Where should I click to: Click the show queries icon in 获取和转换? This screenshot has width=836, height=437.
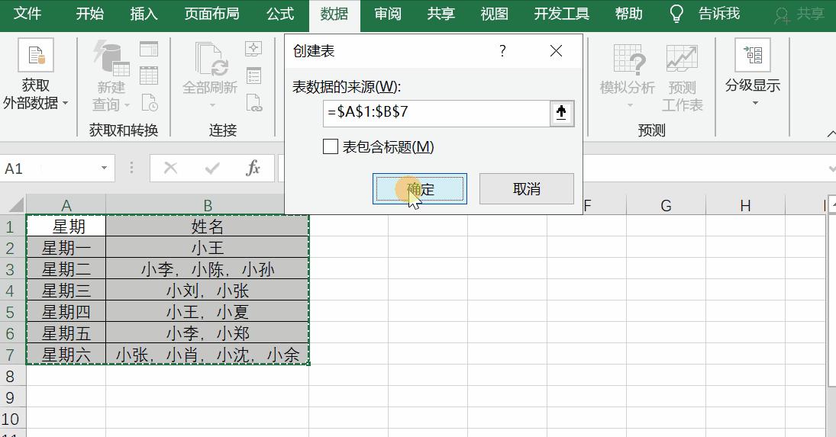149,49
